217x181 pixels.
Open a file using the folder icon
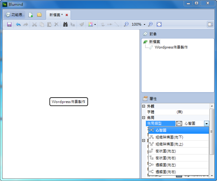click(x=39, y=15)
